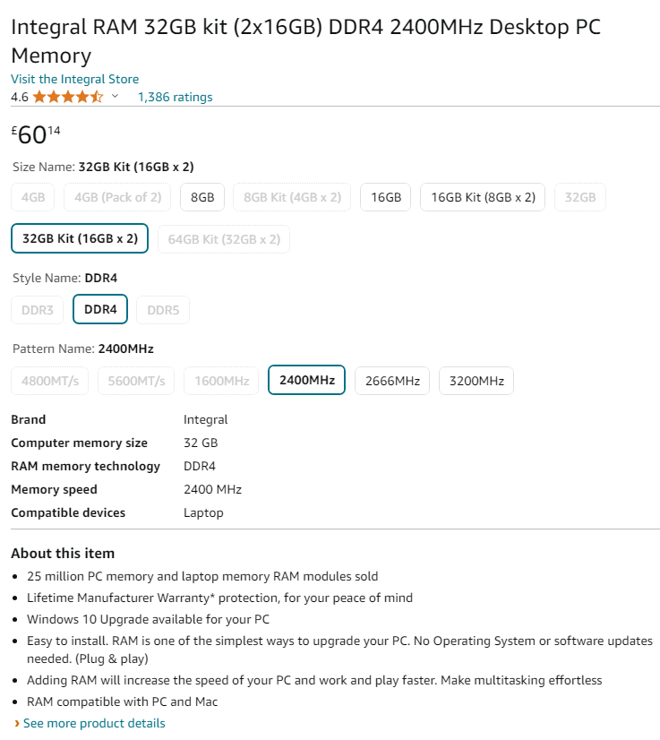Viewport: 660px width, 740px height.
Task: Open See more product details
Action: [x=94, y=723]
